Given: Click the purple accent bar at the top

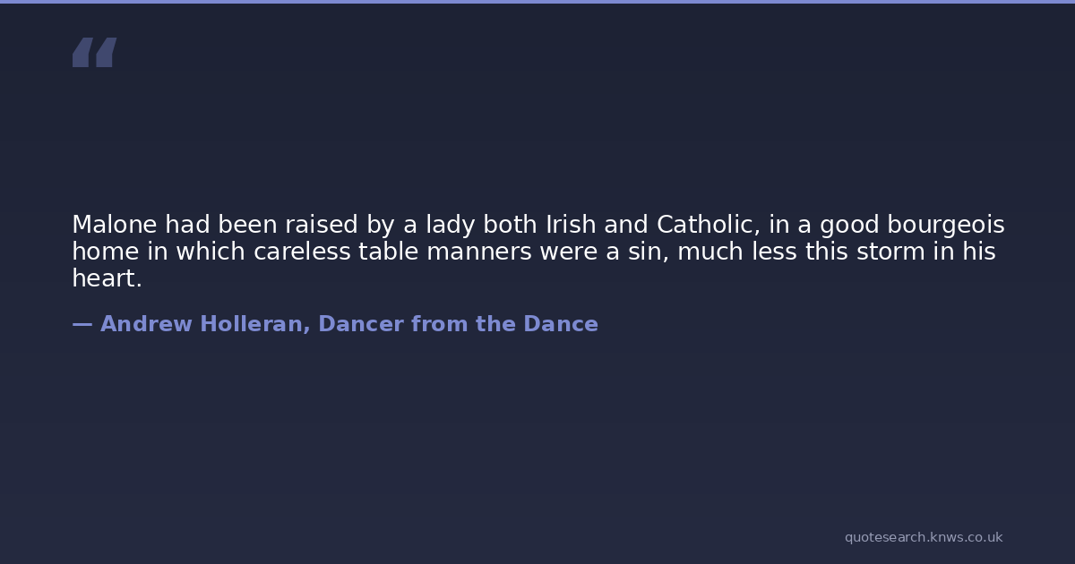Looking at the screenshot, I should click(x=537, y=2).
